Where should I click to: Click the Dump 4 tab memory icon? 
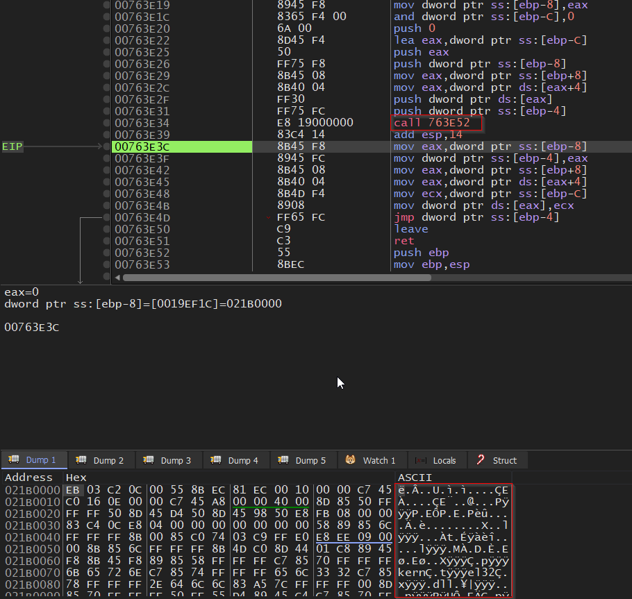tap(216, 460)
